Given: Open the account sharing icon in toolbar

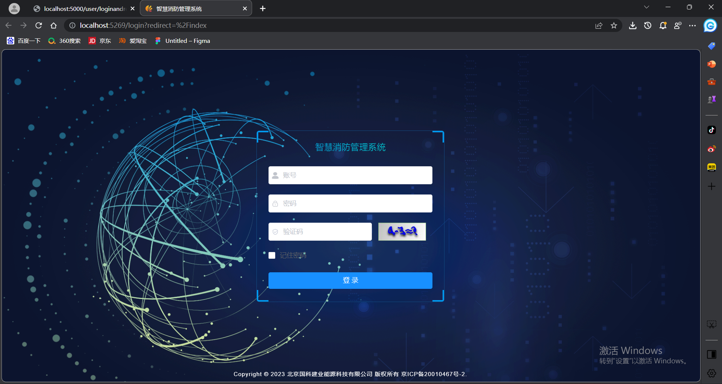Looking at the screenshot, I should pos(678,25).
